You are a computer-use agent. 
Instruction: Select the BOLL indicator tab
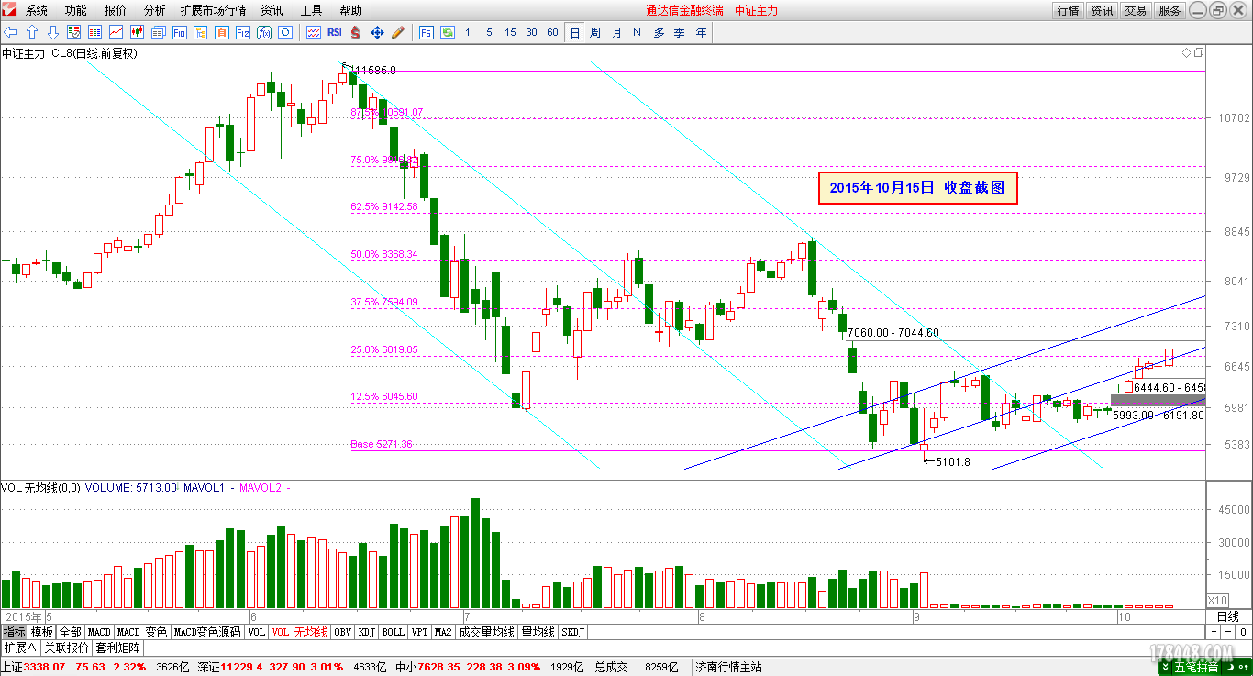point(393,632)
